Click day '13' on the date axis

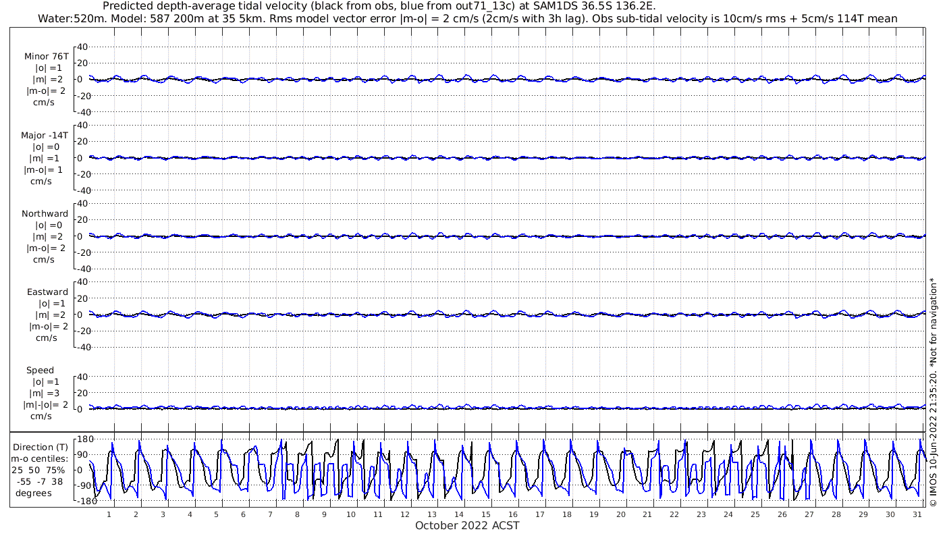(432, 514)
